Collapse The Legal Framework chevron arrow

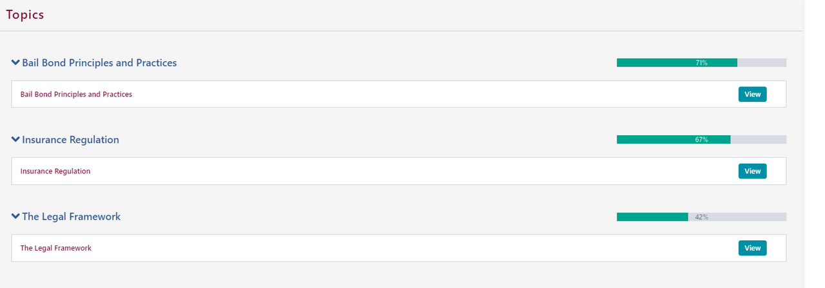point(15,216)
